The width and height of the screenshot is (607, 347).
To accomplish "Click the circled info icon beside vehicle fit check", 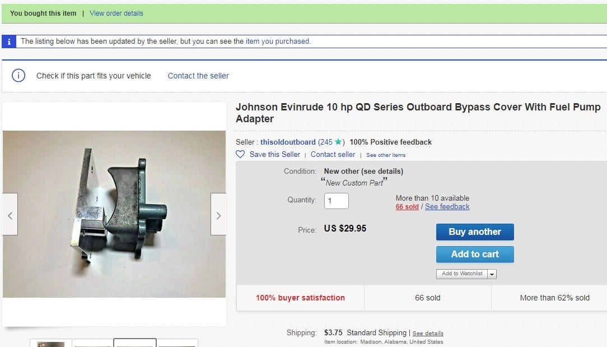I will tap(18, 75).
